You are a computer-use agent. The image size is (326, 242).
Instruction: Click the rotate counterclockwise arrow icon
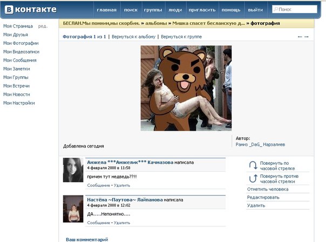253,179
